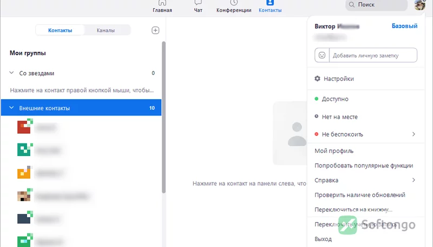
Task: Click the Добавить личную заметку field
Action: (x=373, y=55)
